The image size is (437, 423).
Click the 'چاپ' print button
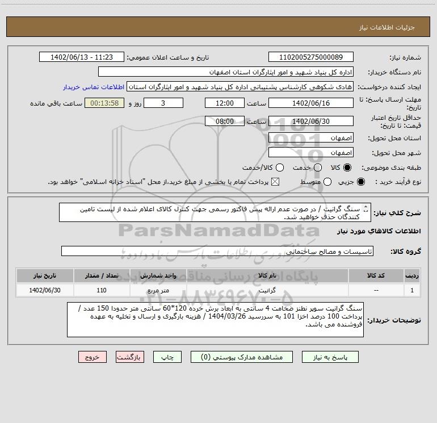point(167,357)
